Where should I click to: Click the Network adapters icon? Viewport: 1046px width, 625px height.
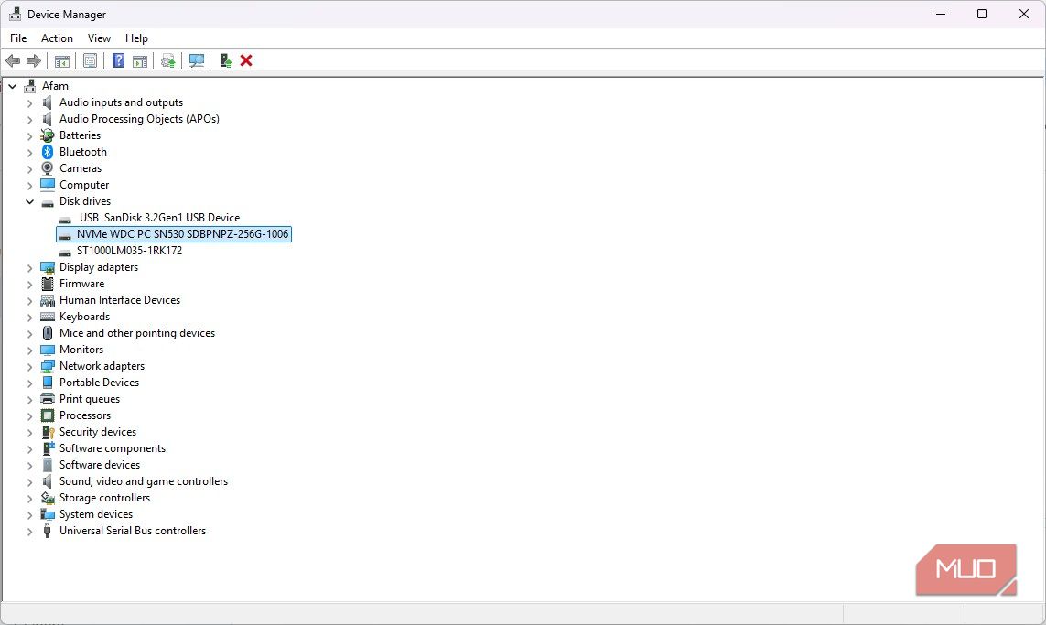48,366
